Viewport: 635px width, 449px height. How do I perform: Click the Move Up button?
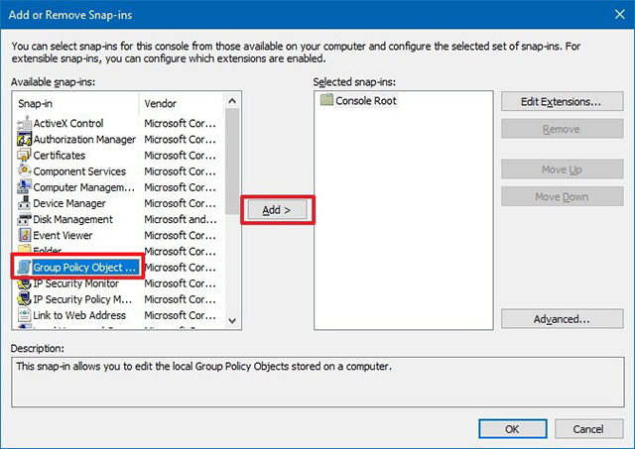(562, 169)
